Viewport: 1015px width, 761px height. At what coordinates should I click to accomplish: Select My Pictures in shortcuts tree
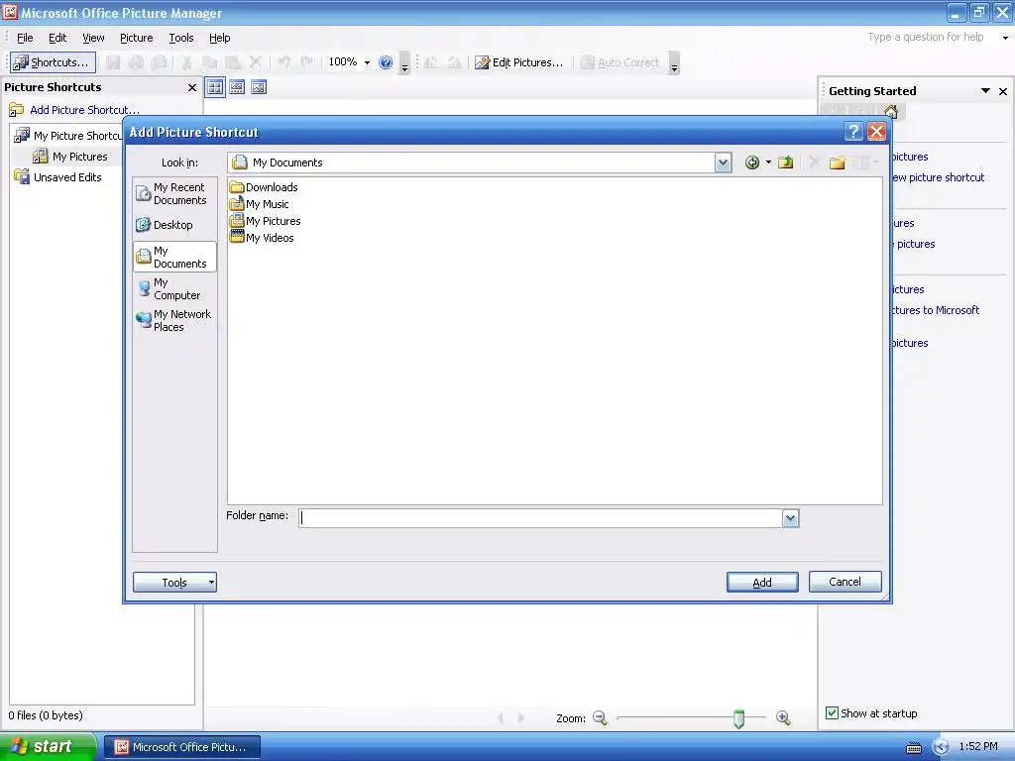tap(70, 157)
